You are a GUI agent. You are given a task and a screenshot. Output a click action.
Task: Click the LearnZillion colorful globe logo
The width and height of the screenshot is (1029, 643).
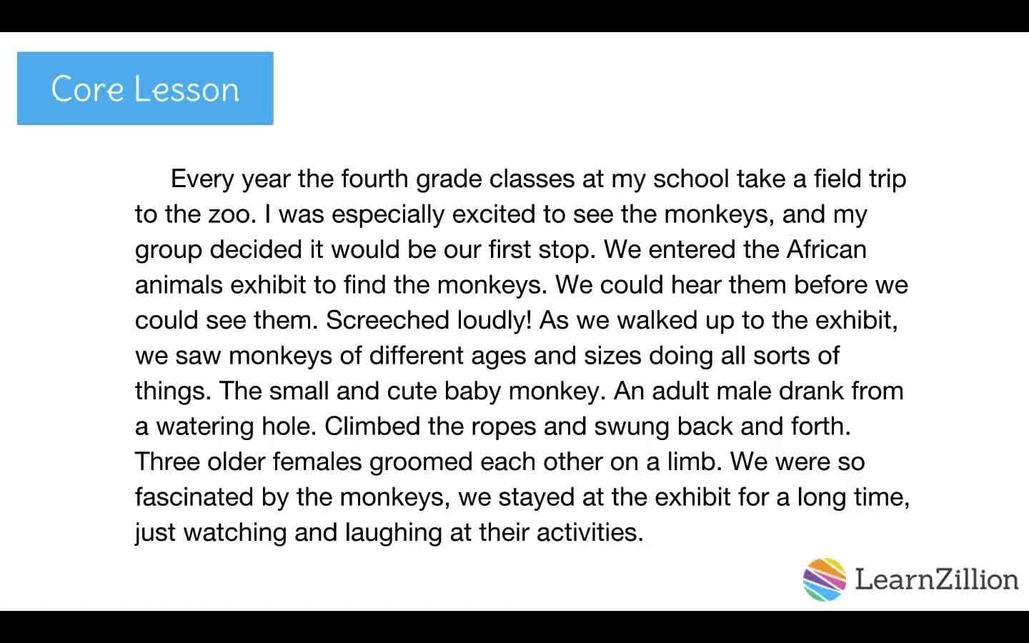click(825, 579)
